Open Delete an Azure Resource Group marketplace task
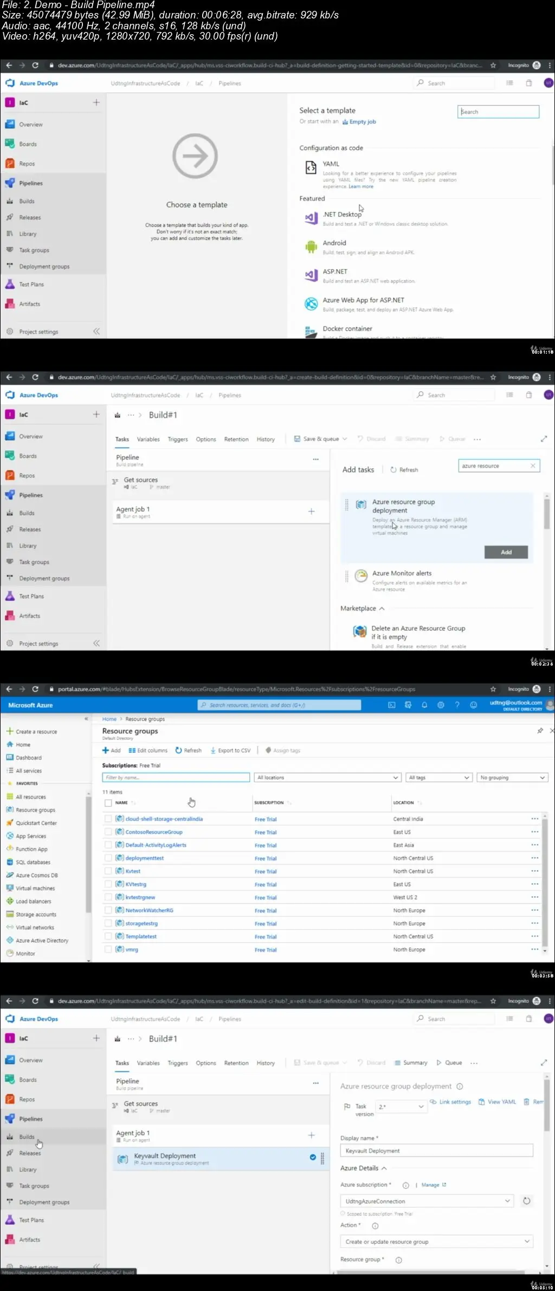 (418, 632)
